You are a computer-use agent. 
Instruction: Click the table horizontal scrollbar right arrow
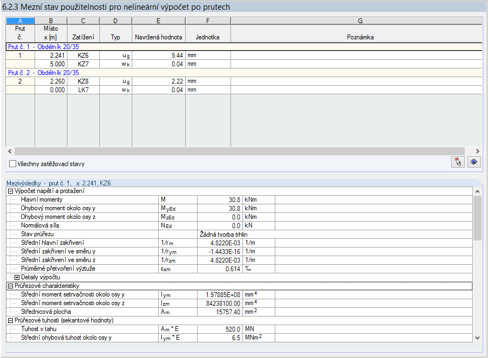(477, 152)
